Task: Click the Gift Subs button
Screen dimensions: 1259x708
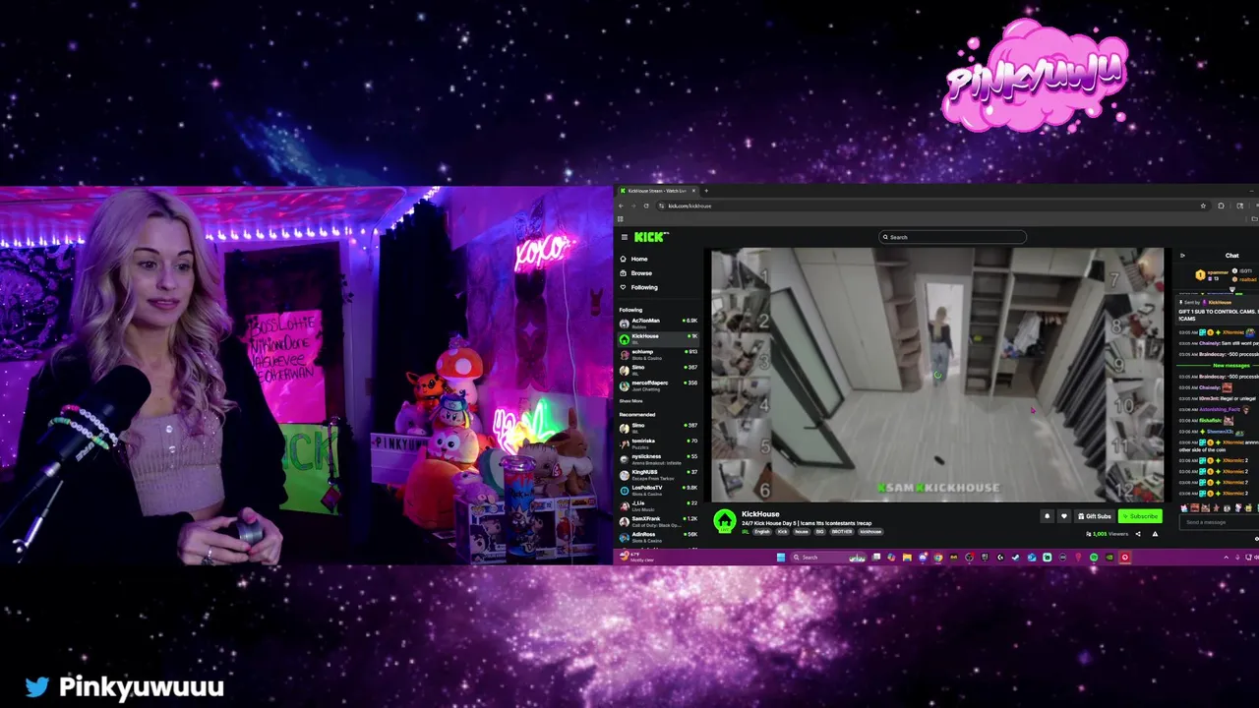Action: point(1095,516)
